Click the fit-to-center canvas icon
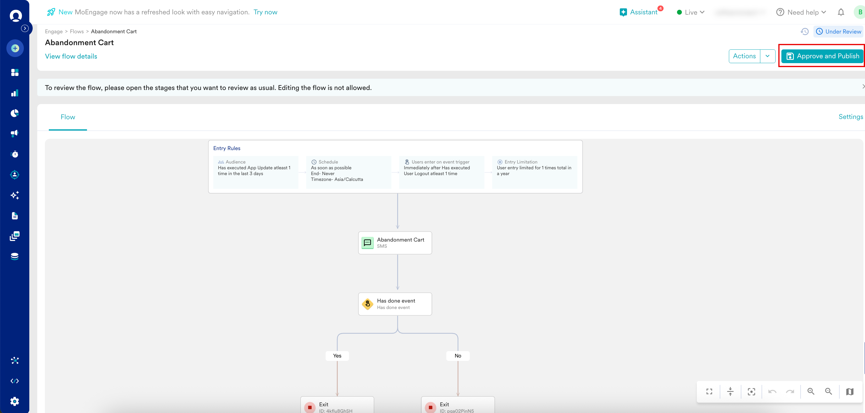This screenshot has width=865, height=413. [x=751, y=391]
